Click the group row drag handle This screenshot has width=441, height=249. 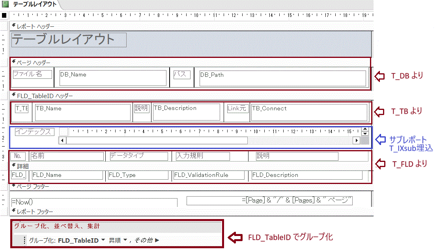pos(24,240)
